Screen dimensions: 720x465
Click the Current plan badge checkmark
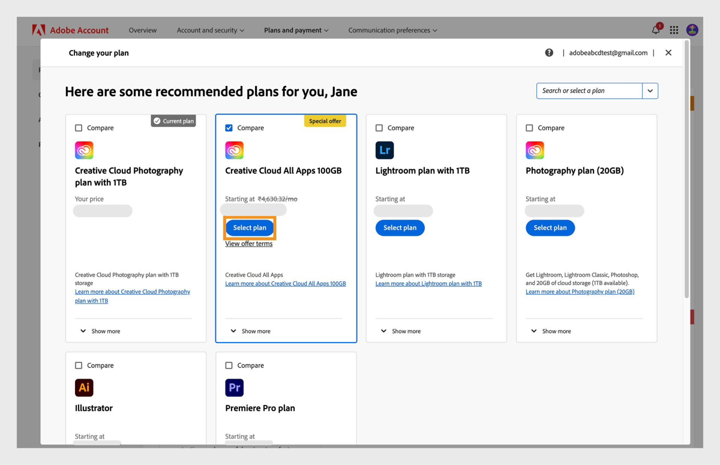tap(157, 121)
